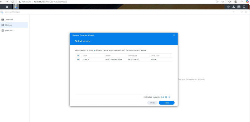Click the Storage Manager title icon
This screenshot has height=122, width=250.
click(x=2, y=12)
